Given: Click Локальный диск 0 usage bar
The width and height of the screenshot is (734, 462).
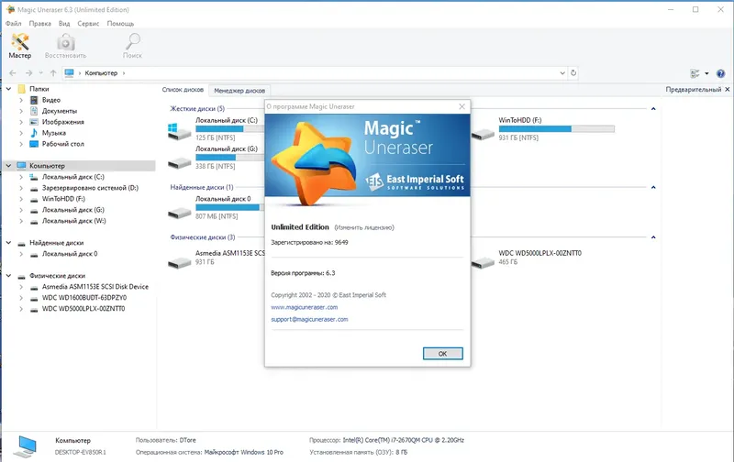Looking at the screenshot, I should pos(230,207).
